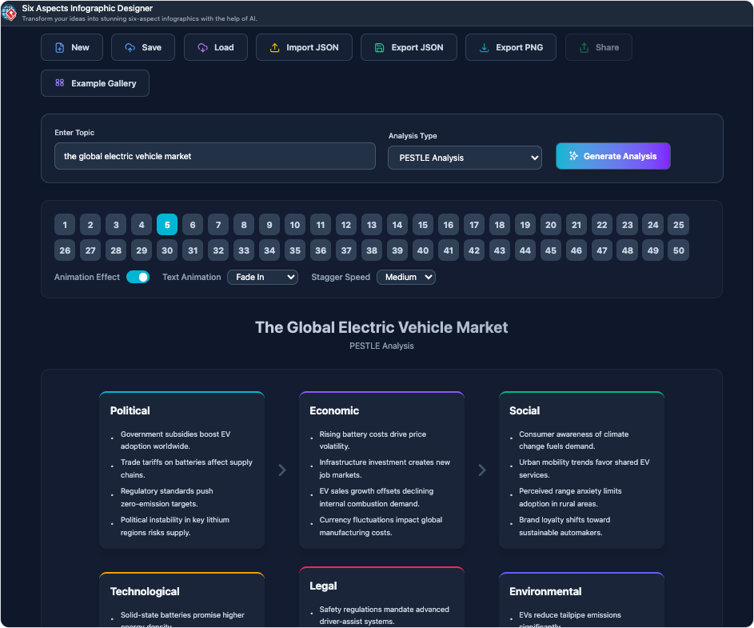Expand the Text Animation Fade In dropdown
This screenshot has width=754, height=628.
[262, 278]
